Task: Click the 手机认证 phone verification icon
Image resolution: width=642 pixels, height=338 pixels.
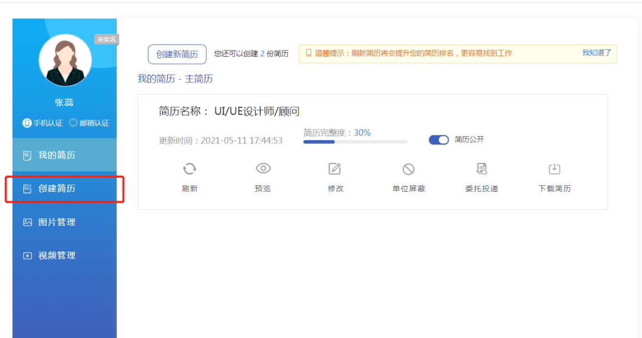Action: tap(27, 123)
